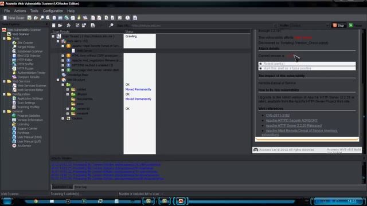Open the HTTP Fuzzer tool
367x206 pixels.
[25, 69]
